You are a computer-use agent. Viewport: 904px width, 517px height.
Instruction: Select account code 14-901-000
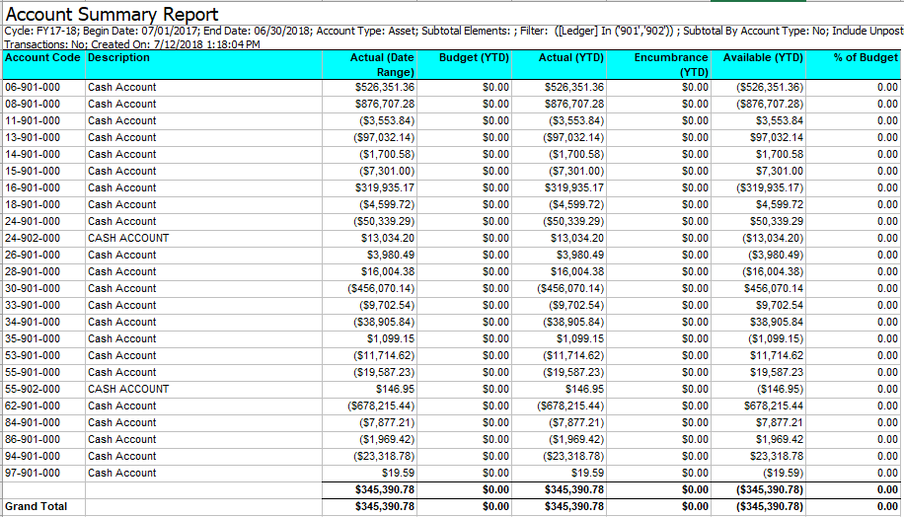coord(33,154)
